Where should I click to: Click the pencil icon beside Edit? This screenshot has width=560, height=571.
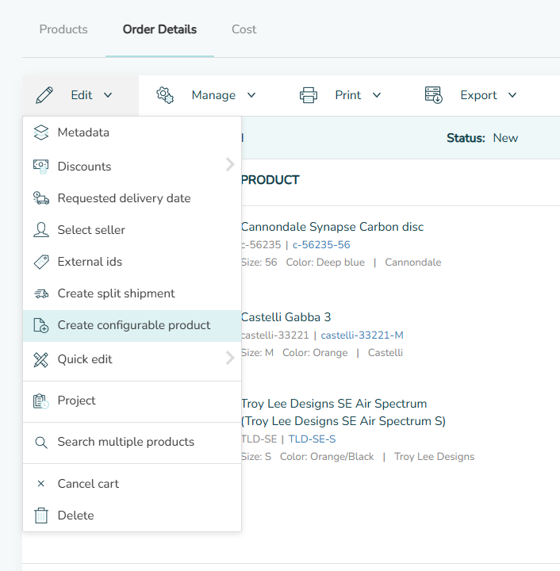tap(44, 95)
